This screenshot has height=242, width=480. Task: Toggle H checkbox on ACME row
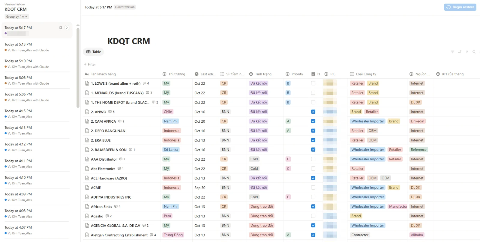tap(313, 188)
